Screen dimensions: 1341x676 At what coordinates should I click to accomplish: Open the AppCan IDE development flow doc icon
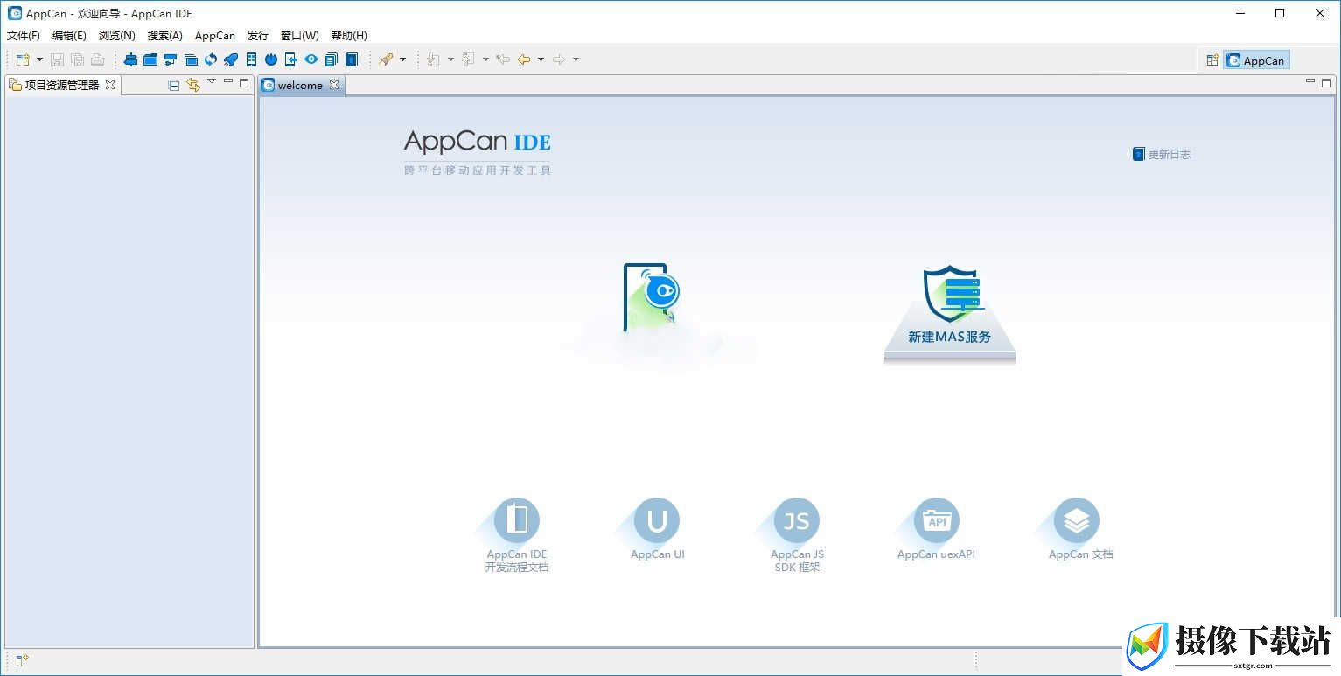coord(517,521)
